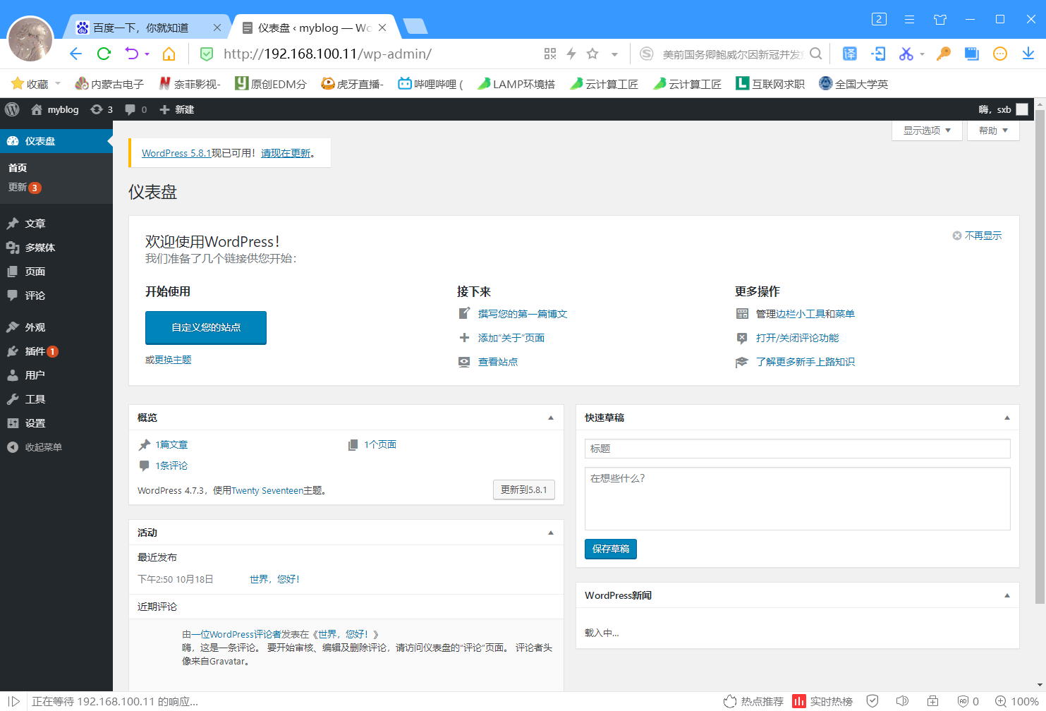1046x711 pixels.
Task: Click the skin shirt icon in title bar
Action: (x=940, y=19)
